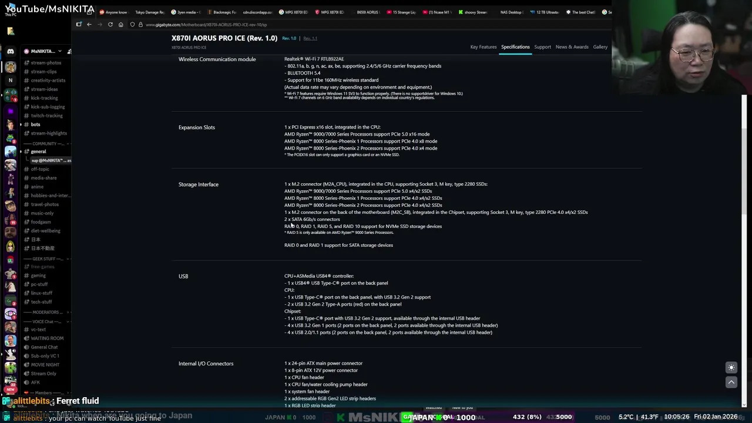Switch to 12 TB Ultrastar browser tab
Viewport: 752px width, 423px height.
pyautogui.click(x=545, y=12)
